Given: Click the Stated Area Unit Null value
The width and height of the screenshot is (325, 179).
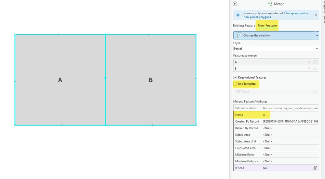Looking at the screenshot, I should coord(267,142).
